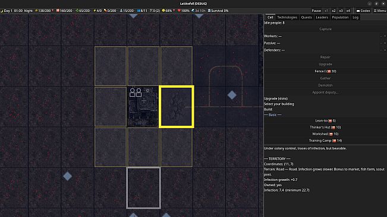Click the 138/200 gold resource counter

[x=44, y=11]
